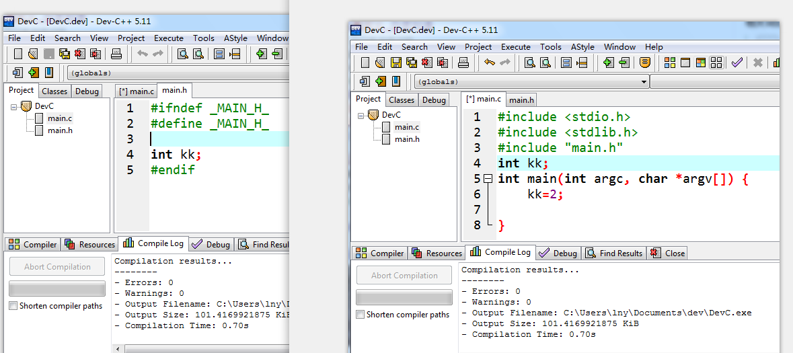Click Print icon in left window toolbar
This screenshot has width=793, height=353.
(116, 54)
